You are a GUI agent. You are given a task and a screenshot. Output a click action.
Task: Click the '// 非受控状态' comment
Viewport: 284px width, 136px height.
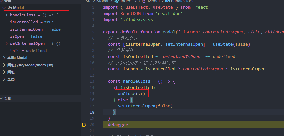pos(123,38)
